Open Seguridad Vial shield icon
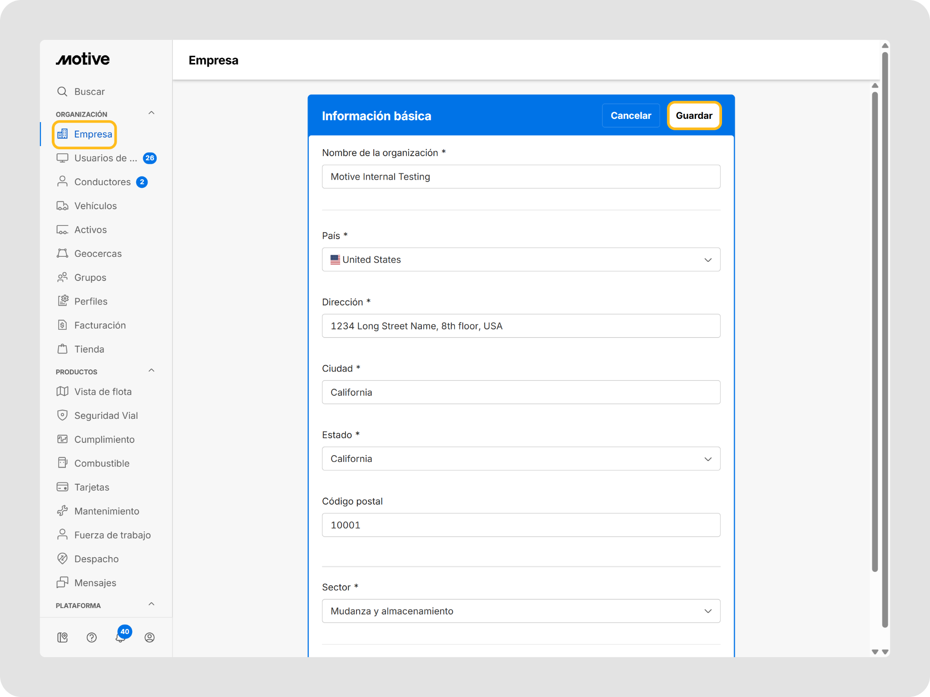 (x=63, y=416)
